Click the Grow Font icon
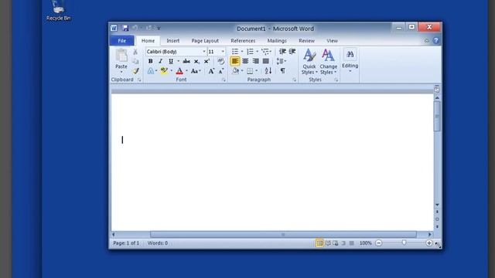 (211, 71)
